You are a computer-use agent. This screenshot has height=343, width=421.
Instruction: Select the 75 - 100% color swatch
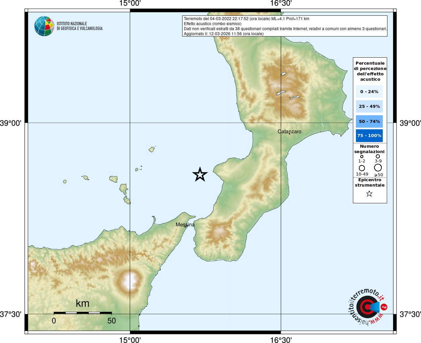pos(369,136)
